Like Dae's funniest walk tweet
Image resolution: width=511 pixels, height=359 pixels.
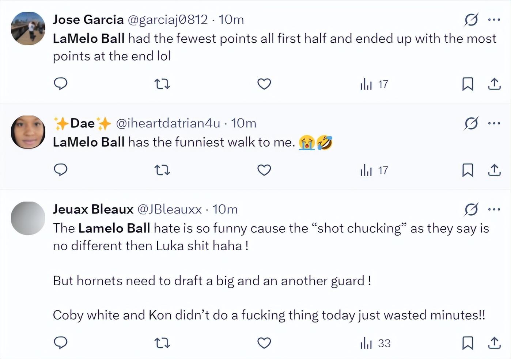(x=264, y=170)
